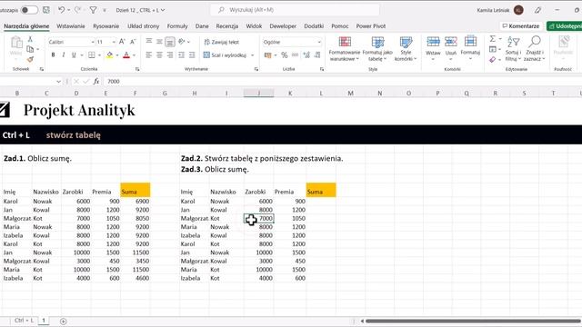Click the Copy icon in Schowek
The height and width of the screenshot is (327, 582).
point(30,49)
